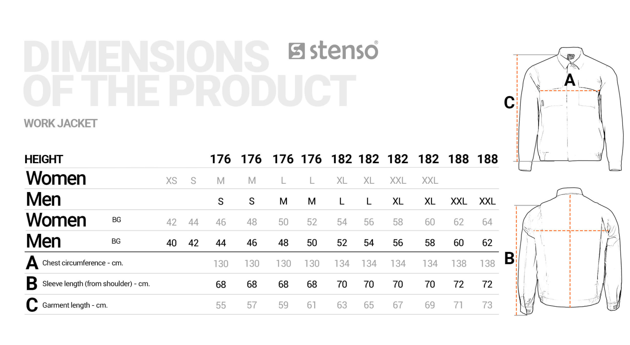Click letter B beside the back jacket drawing
Screen dimensions: 630x345
(x=509, y=259)
